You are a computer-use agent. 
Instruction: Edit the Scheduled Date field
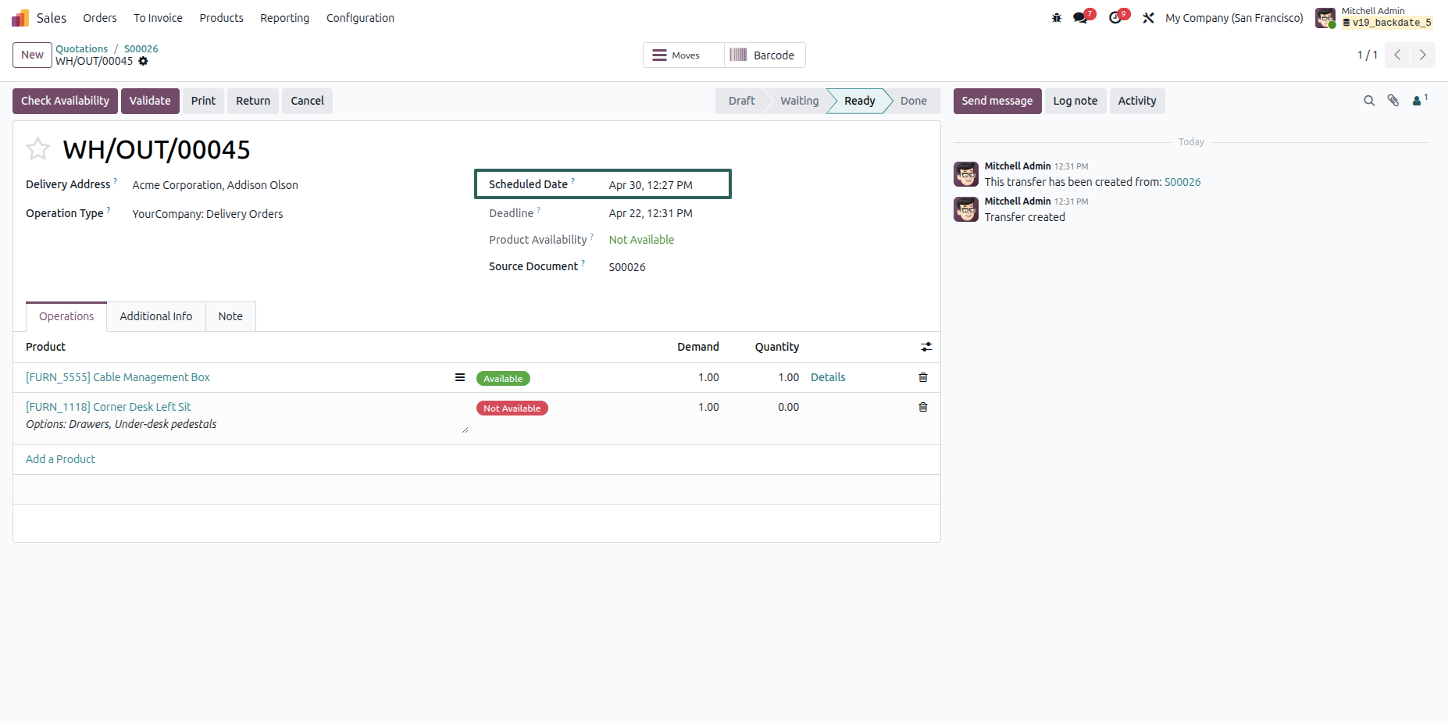[651, 185]
